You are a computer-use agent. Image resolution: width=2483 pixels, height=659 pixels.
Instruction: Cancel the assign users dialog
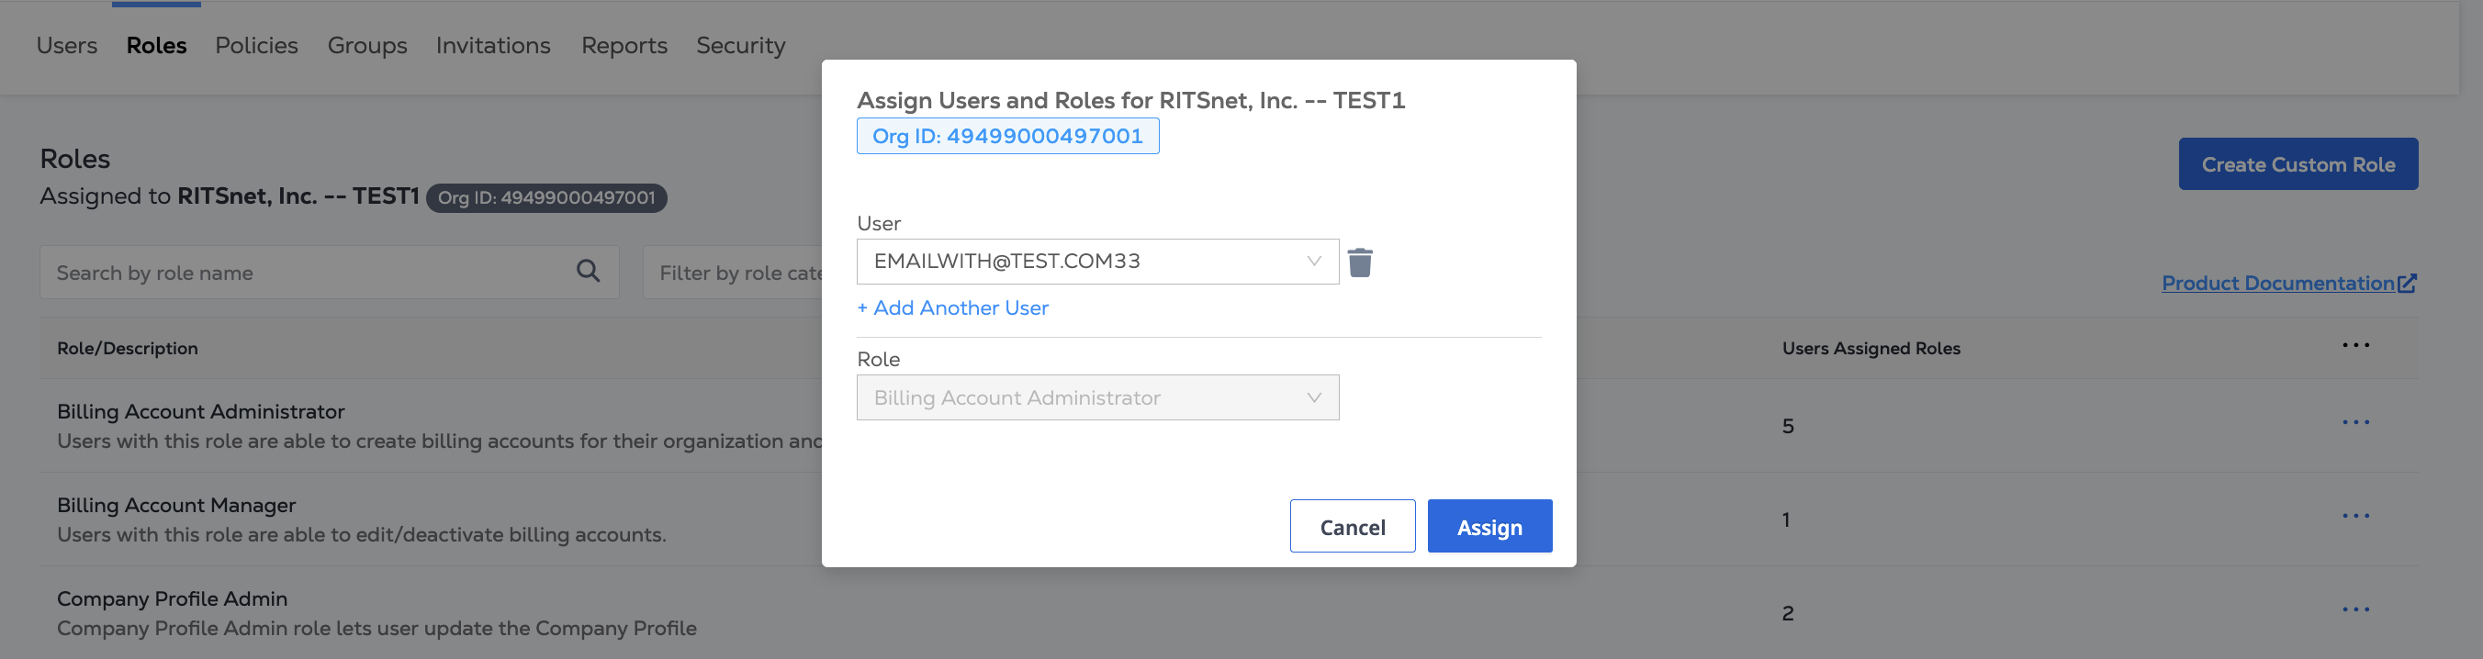(1353, 526)
